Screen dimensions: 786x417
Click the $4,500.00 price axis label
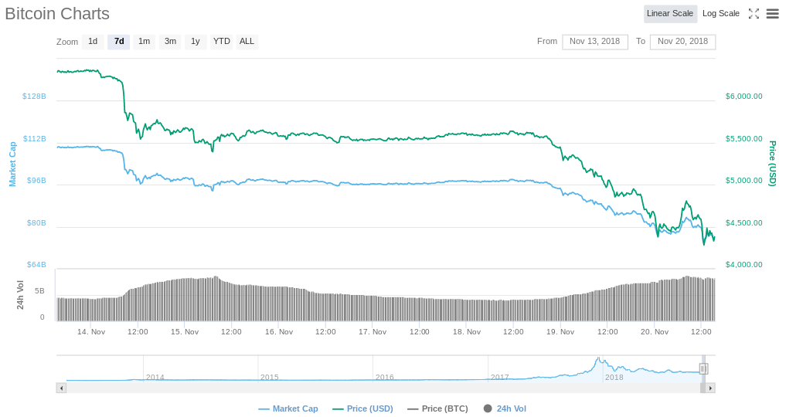point(744,222)
